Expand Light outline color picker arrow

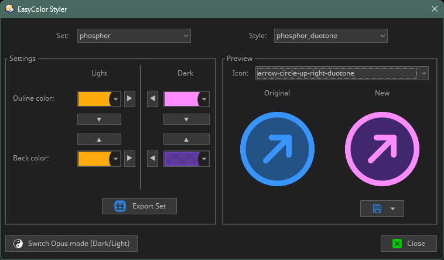[116, 99]
